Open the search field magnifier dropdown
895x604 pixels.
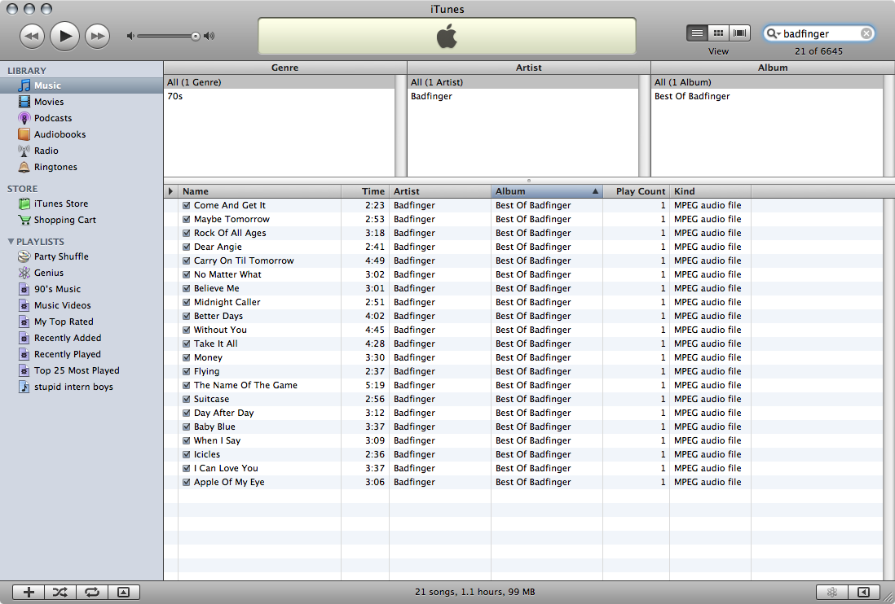(774, 33)
